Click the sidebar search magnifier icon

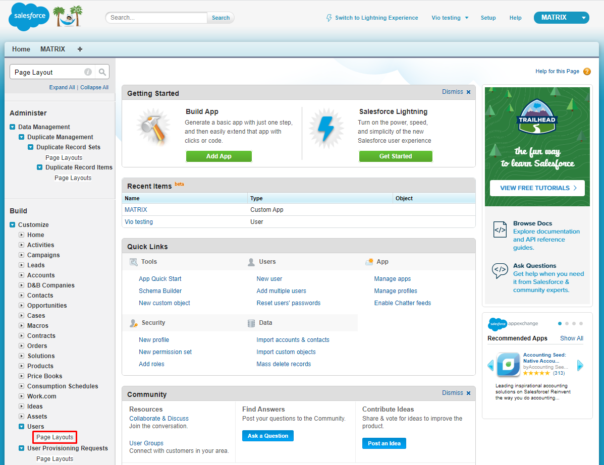click(x=102, y=72)
